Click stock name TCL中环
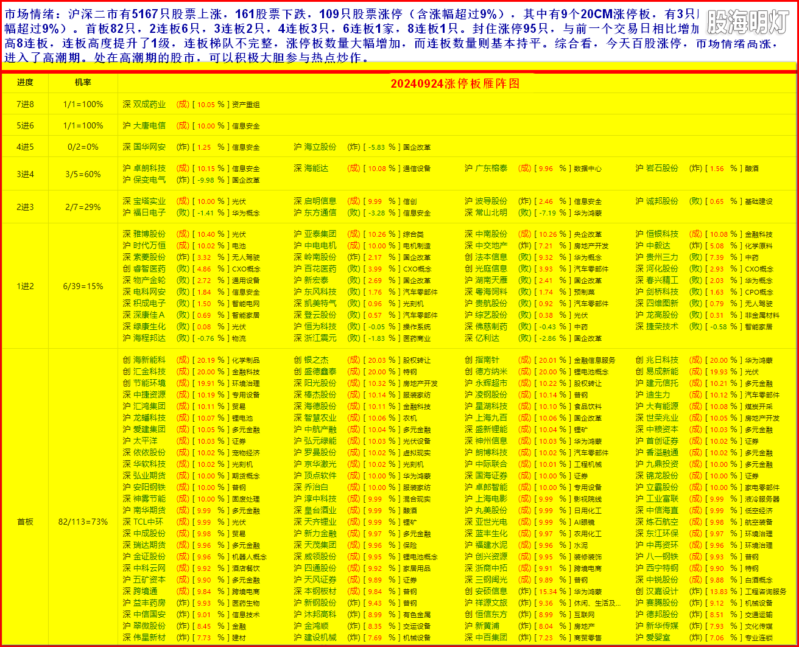Screen dimensions: 799x647 (x=148, y=522)
